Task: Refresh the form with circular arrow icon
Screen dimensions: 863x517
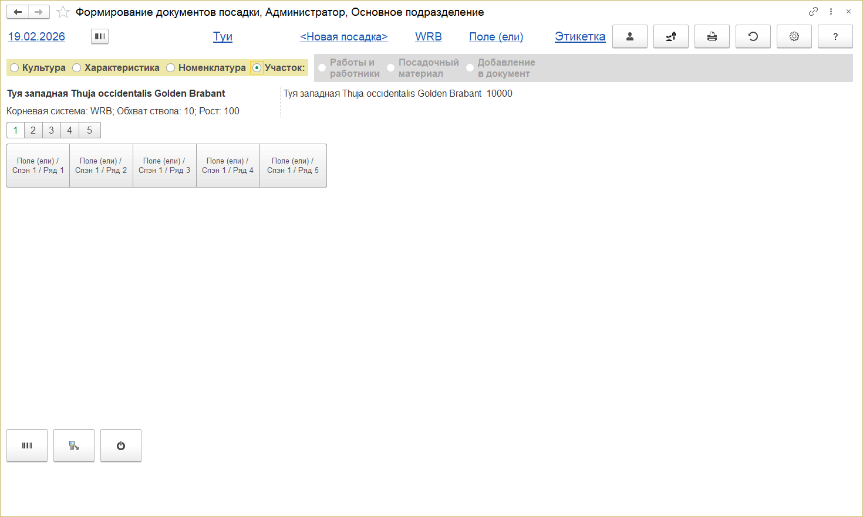Action: pos(753,36)
